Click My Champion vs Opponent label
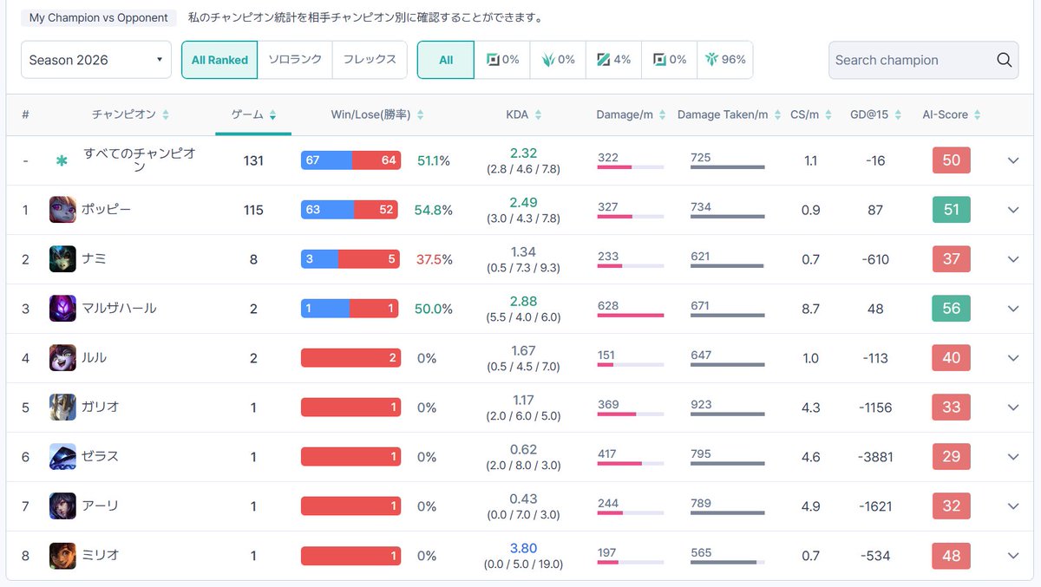Viewport: 1041px width, 587px height. point(99,17)
